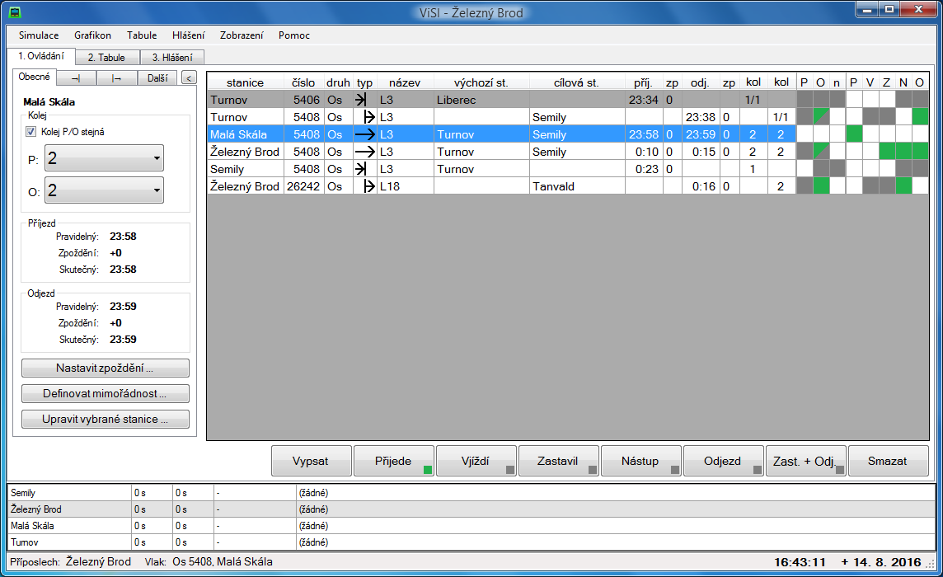The image size is (943, 577).
Task: Click the ViSI app icon in title bar
Action: tap(15, 12)
